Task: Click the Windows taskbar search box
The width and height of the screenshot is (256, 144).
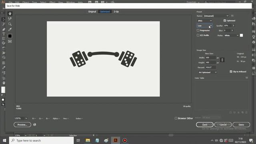Action: (42, 140)
